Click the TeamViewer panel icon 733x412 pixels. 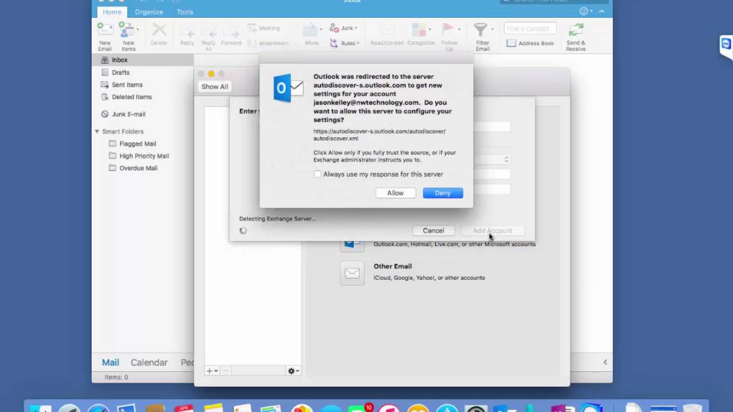(726, 44)
